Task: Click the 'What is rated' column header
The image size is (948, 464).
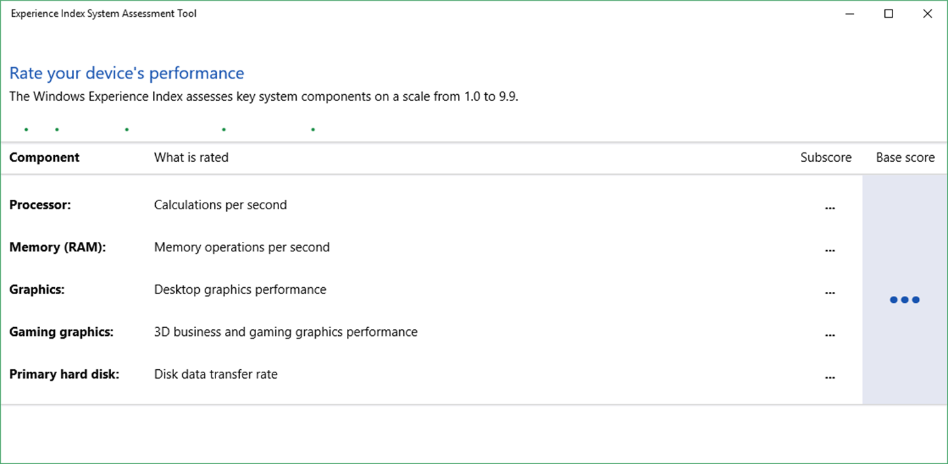Action: click(x=191, y=158)
